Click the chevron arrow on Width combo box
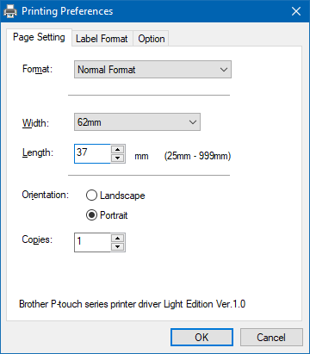The image size is (310, 354). (x=193, y=122)
